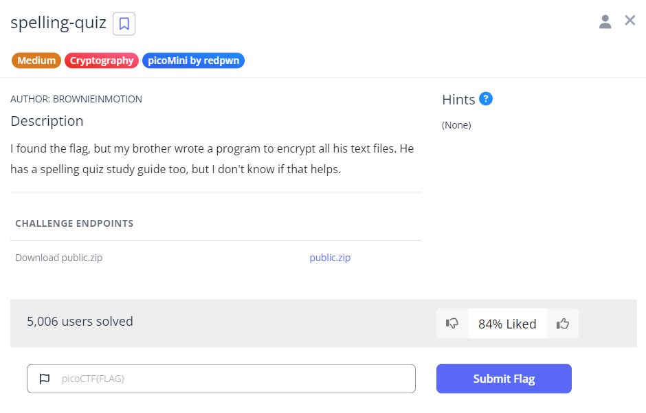
Task: Click the 5,006 users solved text
Action: pos(80,321)
